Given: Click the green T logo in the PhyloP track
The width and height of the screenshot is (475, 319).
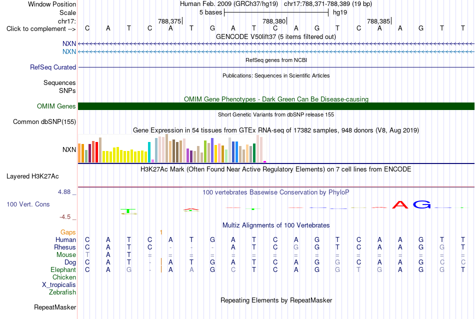Looking at the screenshot, I should tap(128, 211).
